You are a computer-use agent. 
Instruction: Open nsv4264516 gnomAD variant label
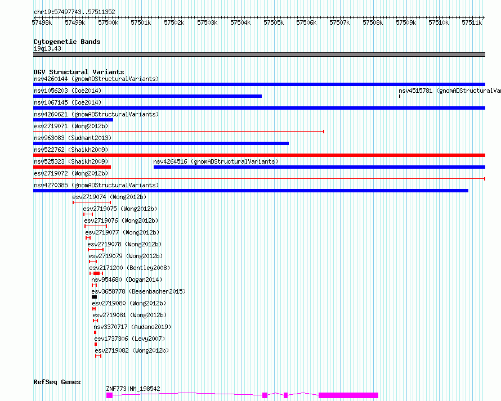pyautogui.click(x=216, y=161)
